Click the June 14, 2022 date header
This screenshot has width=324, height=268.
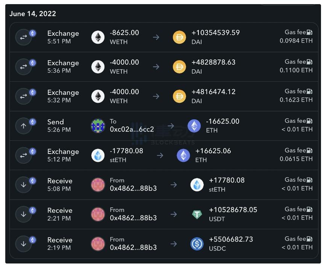pos(33,14)
